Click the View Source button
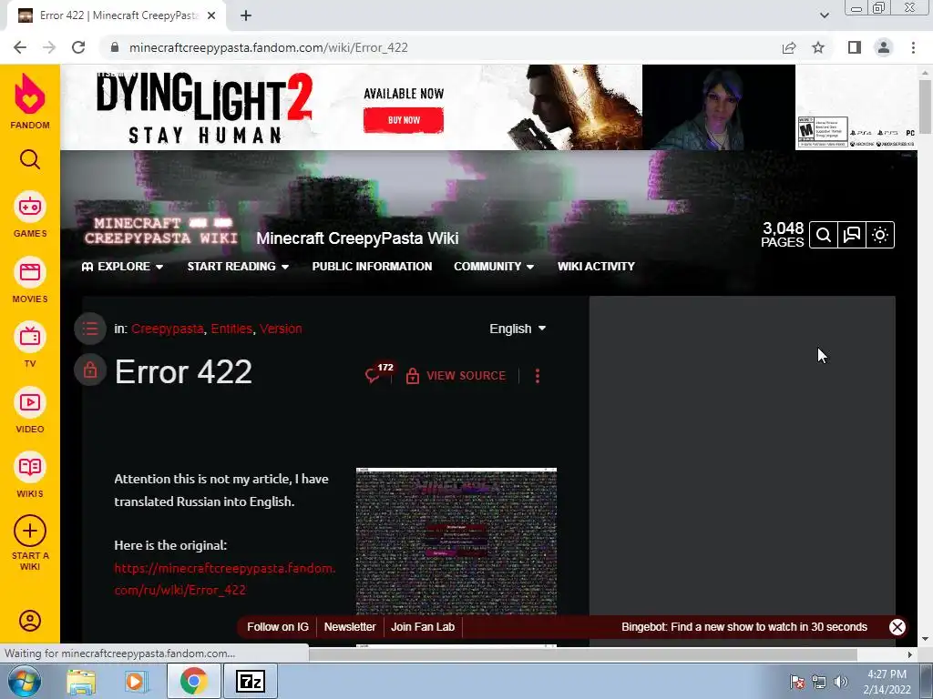This screenshot has height=699, width=933. click(456, 376)
